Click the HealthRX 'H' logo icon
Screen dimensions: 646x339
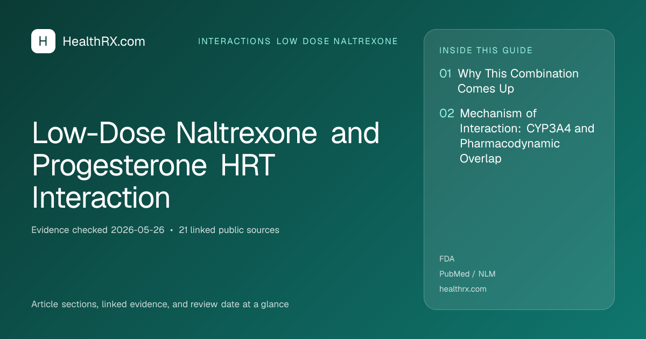43,41
